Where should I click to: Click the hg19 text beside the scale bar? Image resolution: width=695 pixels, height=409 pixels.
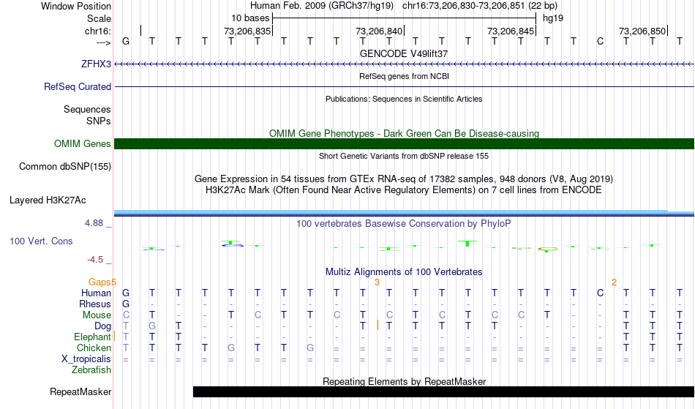pos(553,18)
